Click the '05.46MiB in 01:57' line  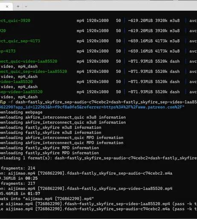click(20, 194)
